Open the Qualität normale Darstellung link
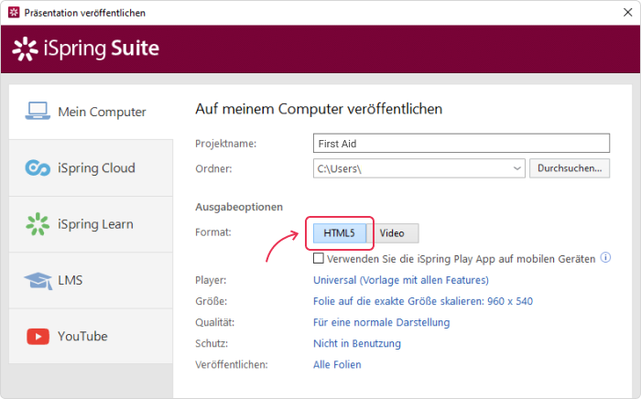641x399 pixels. pyautogui.click(x=382, y=323)
